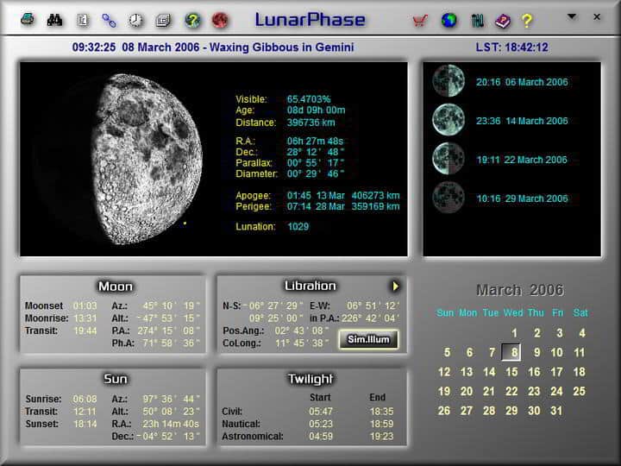Click phase date '20:16 06 March 2006'
Screen dimensions: 621x466
(x=522, y=82)
